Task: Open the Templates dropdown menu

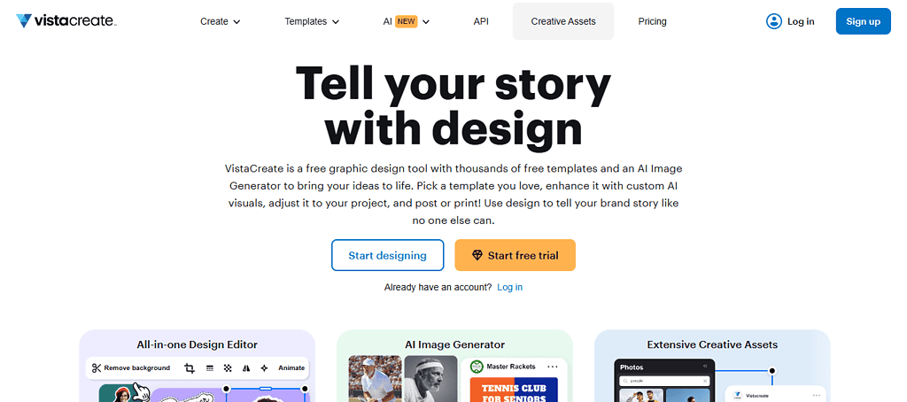Action: 312,21
